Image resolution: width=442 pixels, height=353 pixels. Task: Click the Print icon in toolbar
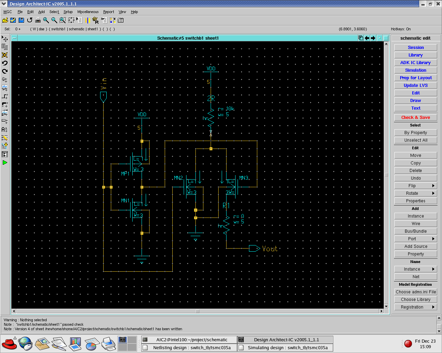pyautogui.click(x=38, y=20)
